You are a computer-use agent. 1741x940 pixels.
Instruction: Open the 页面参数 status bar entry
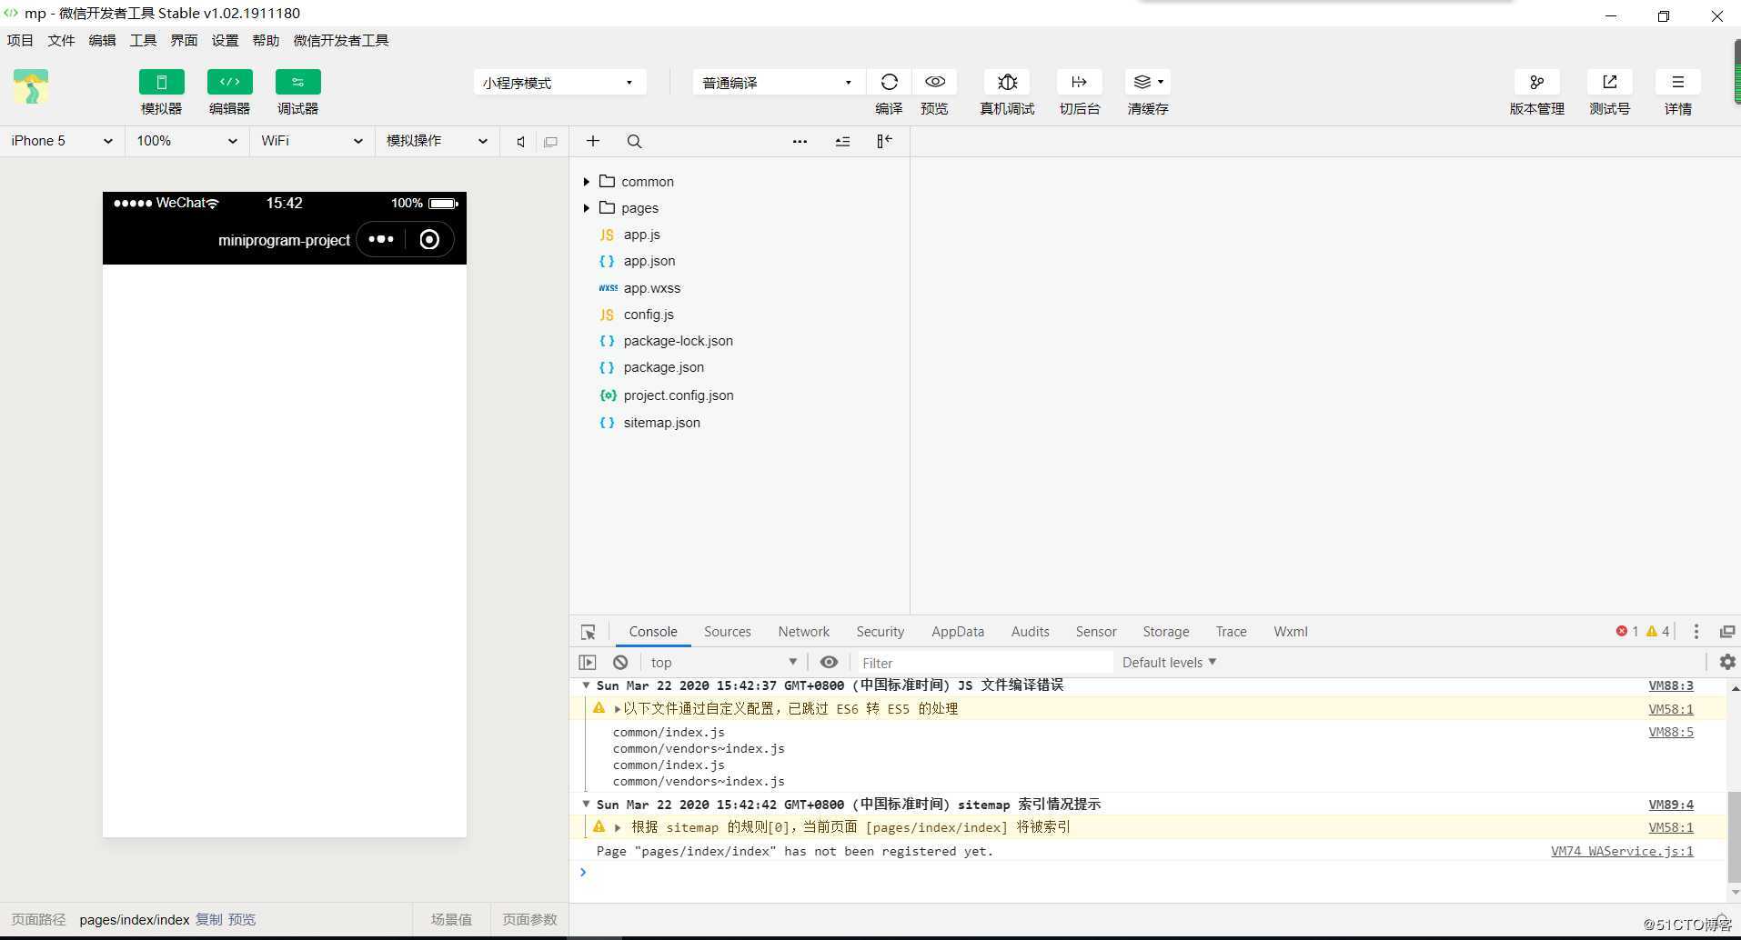529,920
